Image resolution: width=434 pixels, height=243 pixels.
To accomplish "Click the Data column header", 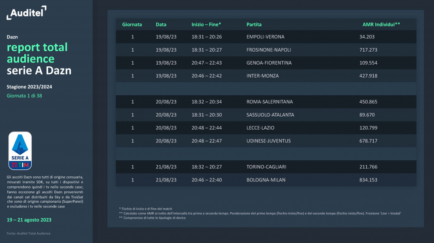I will (x=161, y=25).
